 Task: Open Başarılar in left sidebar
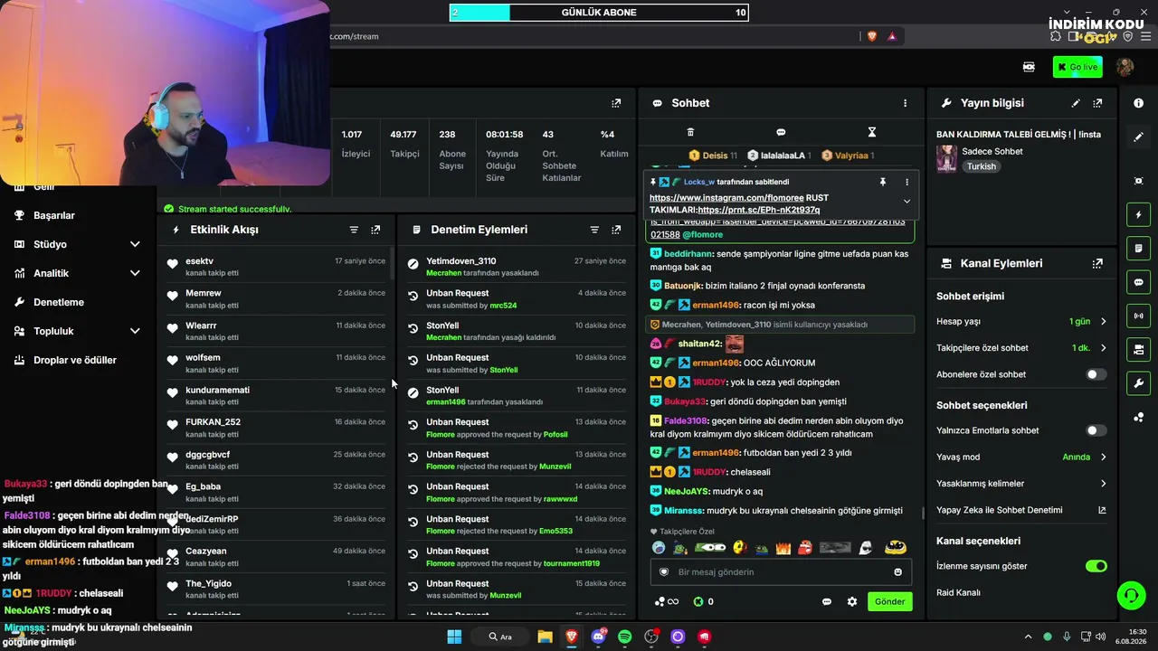54,215
